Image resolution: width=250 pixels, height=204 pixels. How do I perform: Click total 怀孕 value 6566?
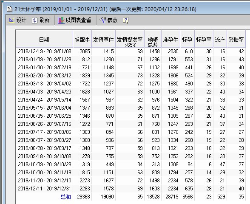187,197
